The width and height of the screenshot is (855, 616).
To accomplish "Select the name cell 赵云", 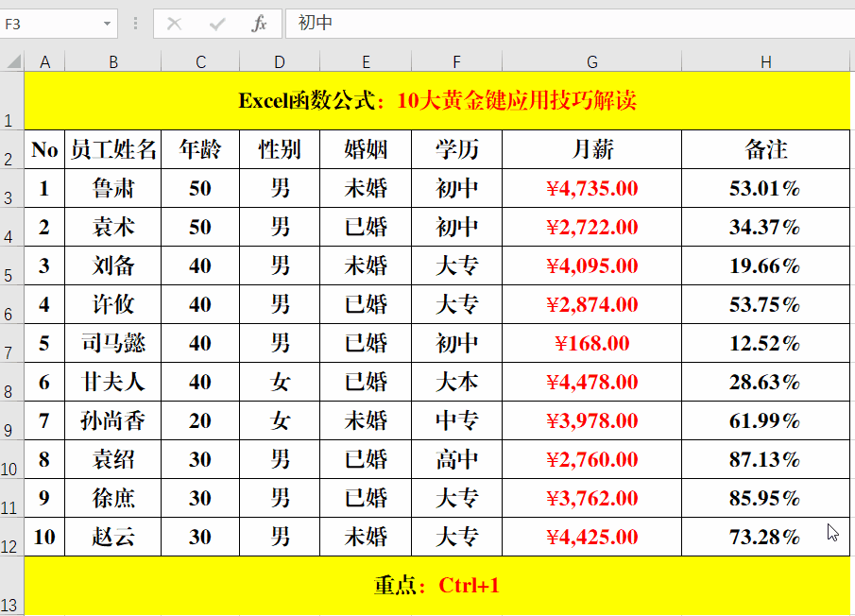I will [x=112, y=537].
